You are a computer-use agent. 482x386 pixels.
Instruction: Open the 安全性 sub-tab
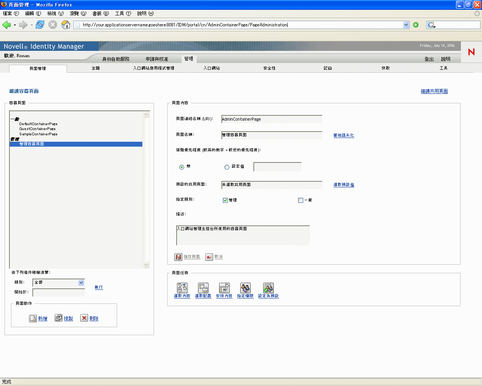[x=270, y=68]
